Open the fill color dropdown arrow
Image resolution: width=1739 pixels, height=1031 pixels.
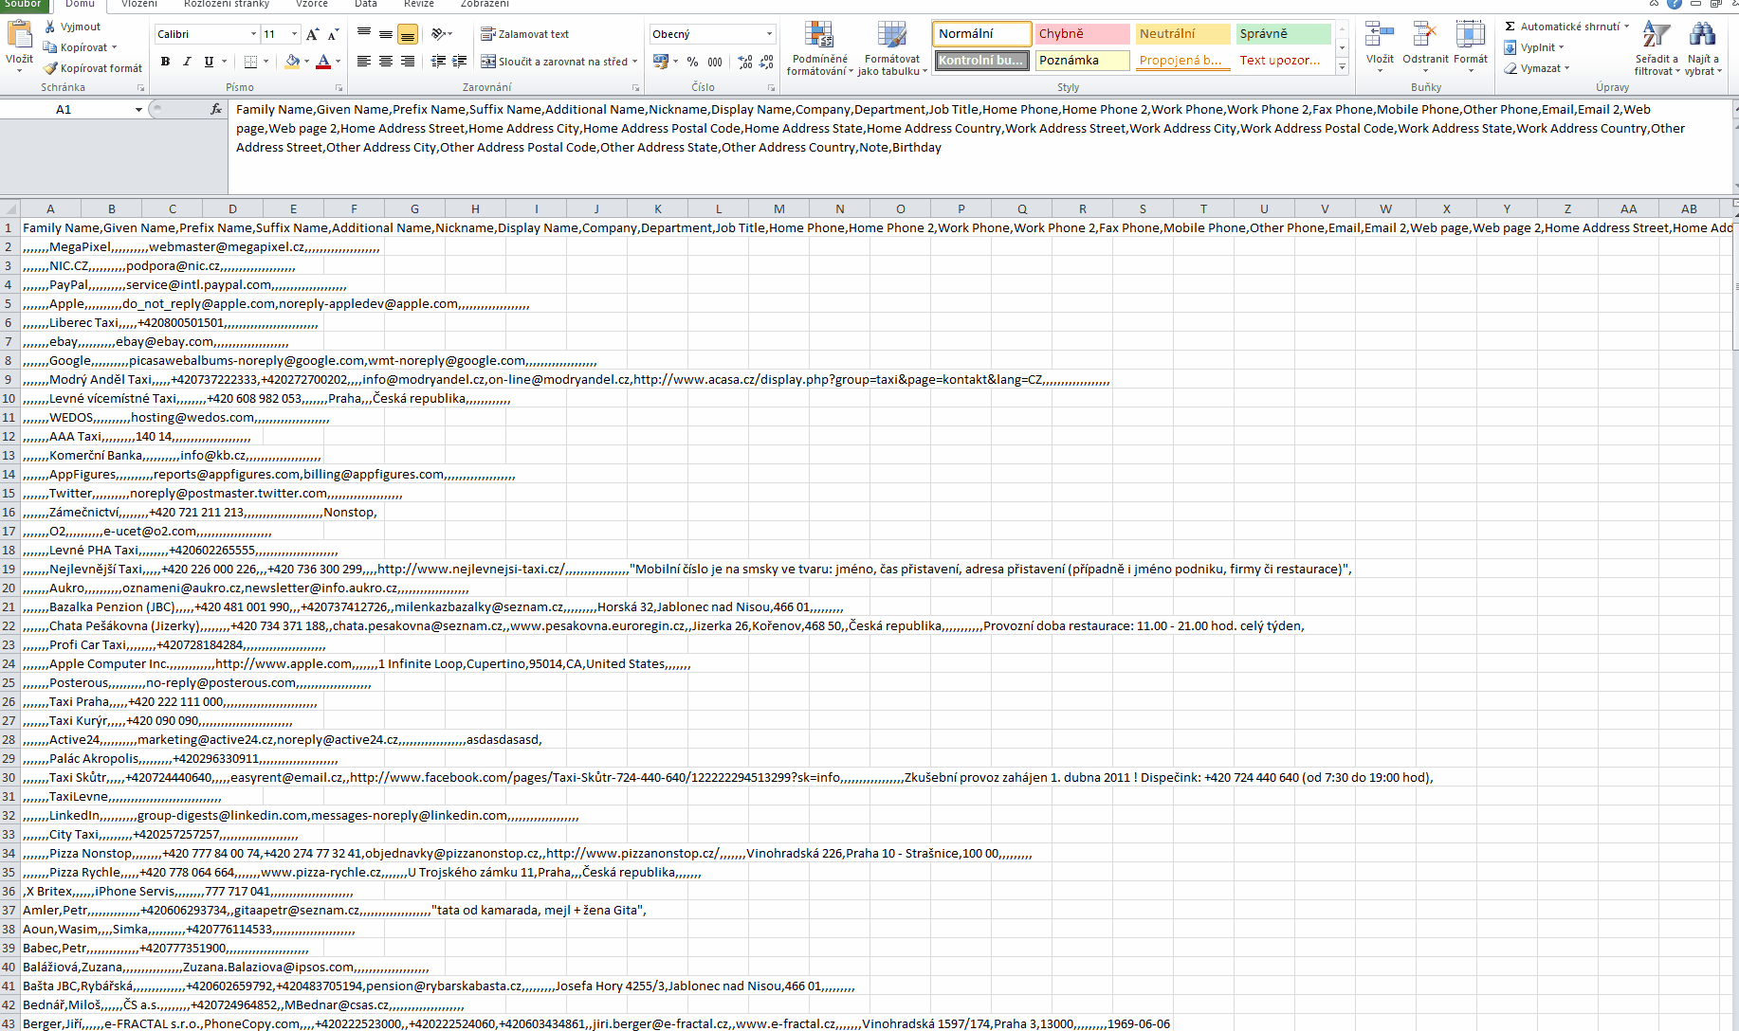click(306, 62)
